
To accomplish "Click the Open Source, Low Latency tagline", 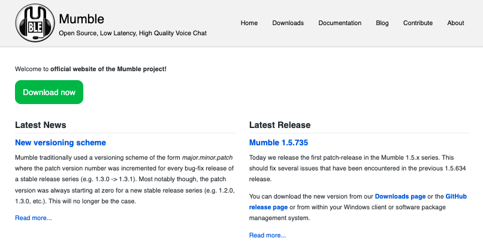I will point(132,33).
